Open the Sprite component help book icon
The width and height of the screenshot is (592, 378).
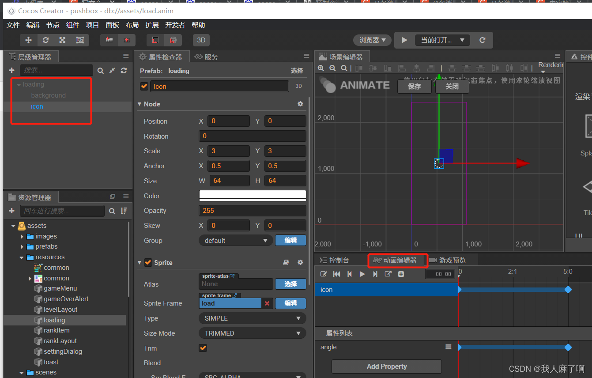click(x=286, y=262)
